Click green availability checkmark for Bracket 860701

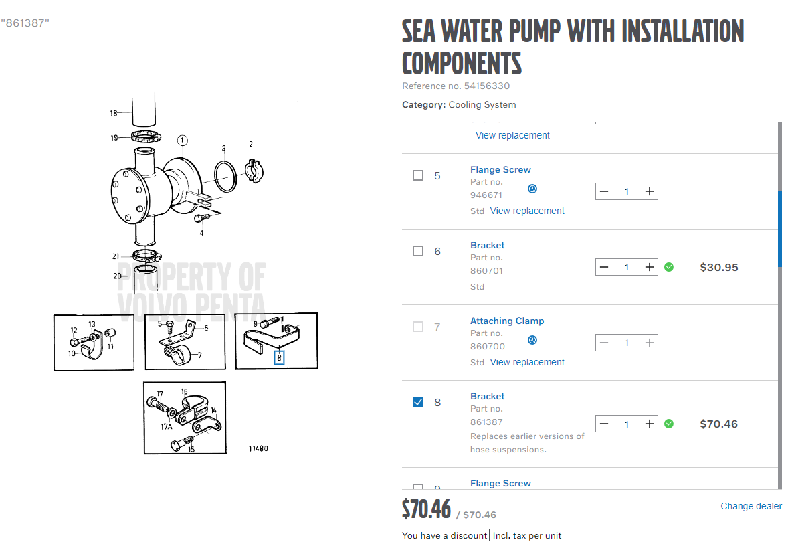point(669,266)
